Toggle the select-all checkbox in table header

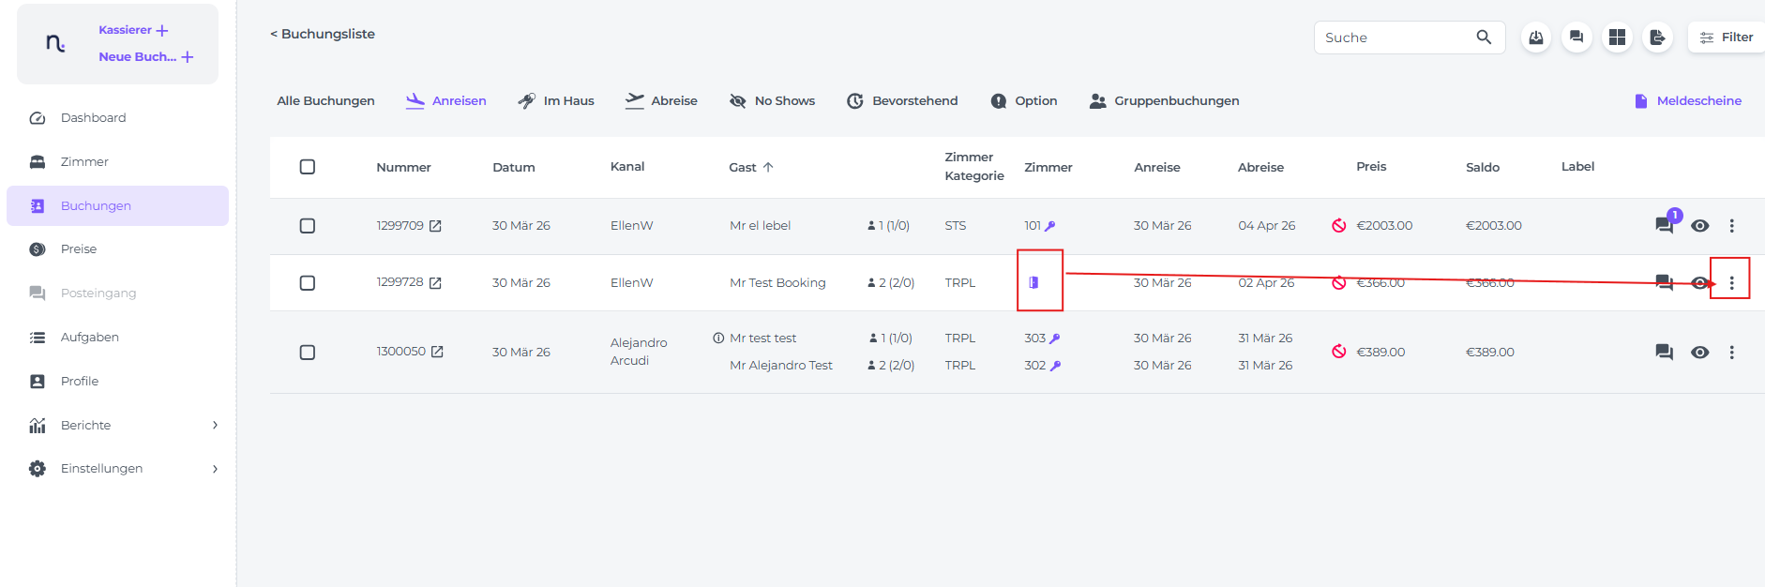pyautogui.click(x=307, y=167)
